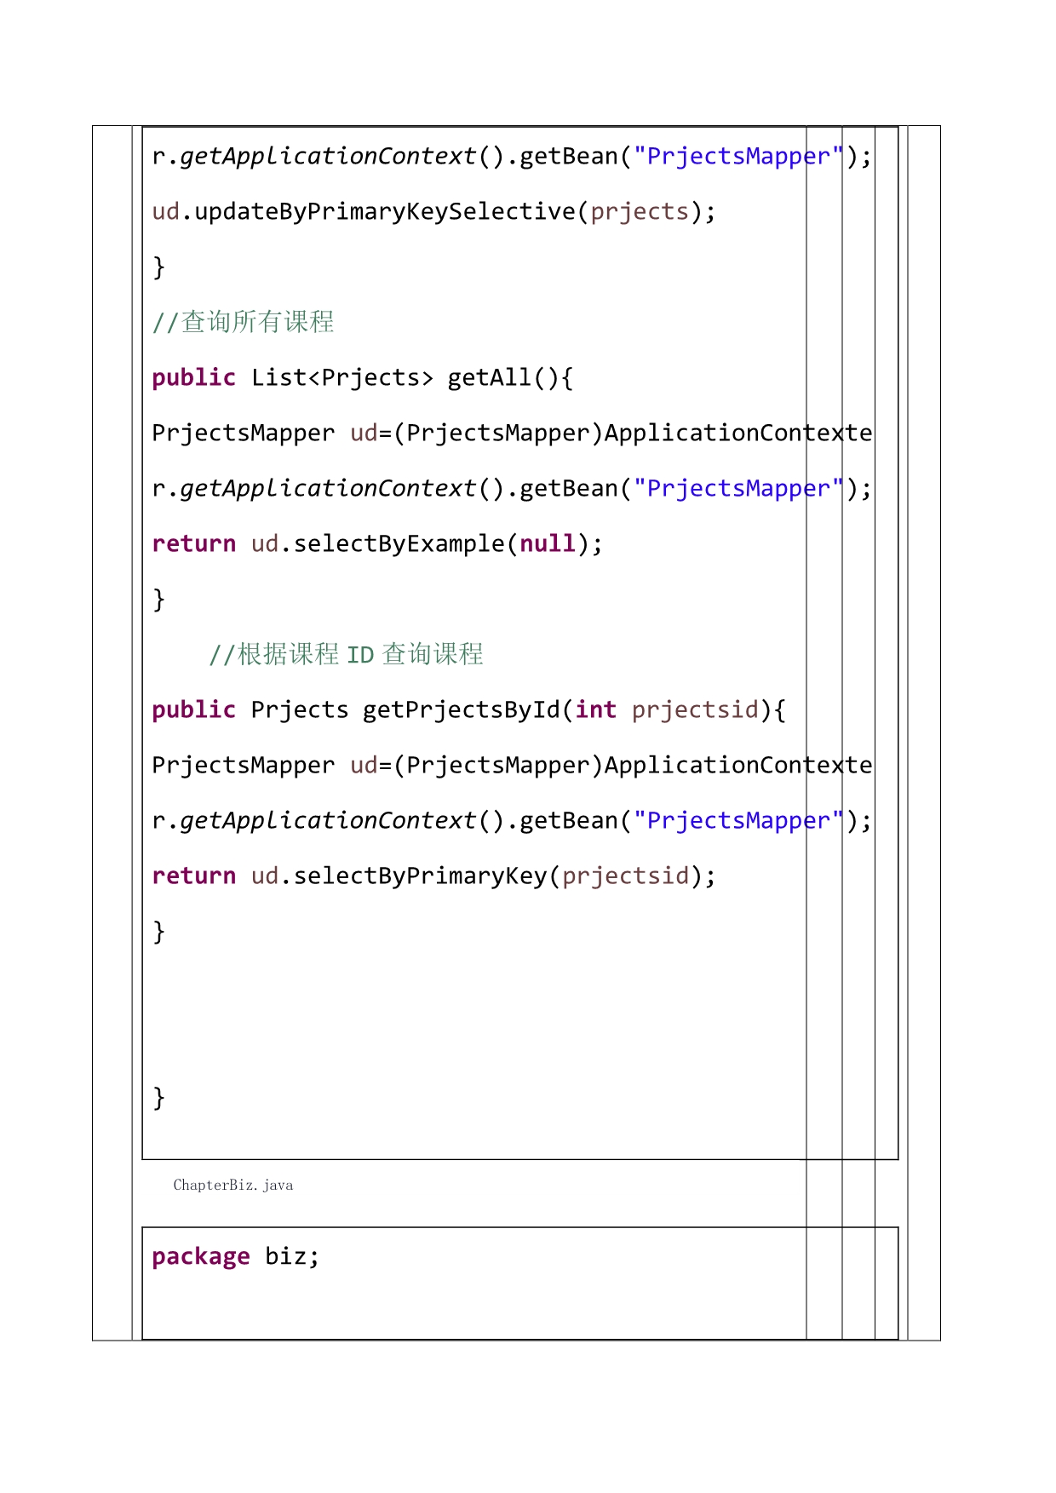Click the getPrjectsById method name
Screen dimensions: 1056x1493
pyautogui.click(x=461, y=710)
